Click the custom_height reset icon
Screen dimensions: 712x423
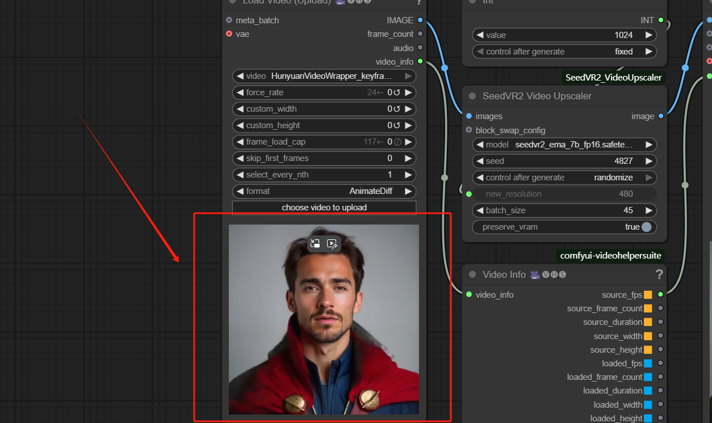tap(397, 125)
